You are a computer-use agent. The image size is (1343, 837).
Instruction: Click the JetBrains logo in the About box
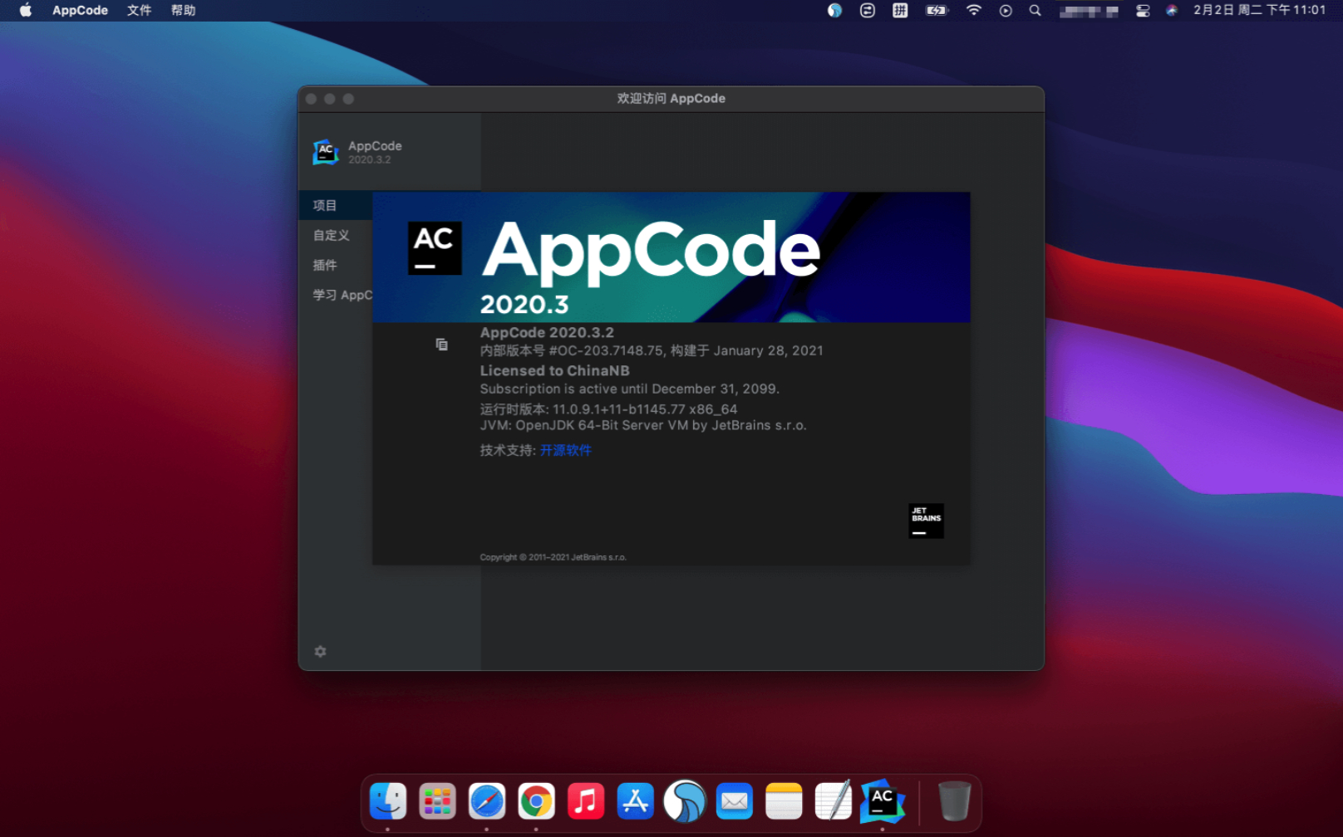tap(926, 521)
